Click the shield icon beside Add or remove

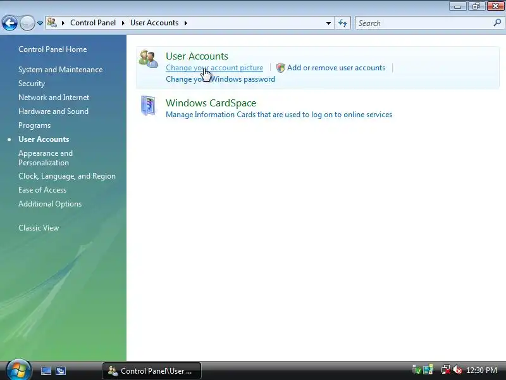click(281, 68)
